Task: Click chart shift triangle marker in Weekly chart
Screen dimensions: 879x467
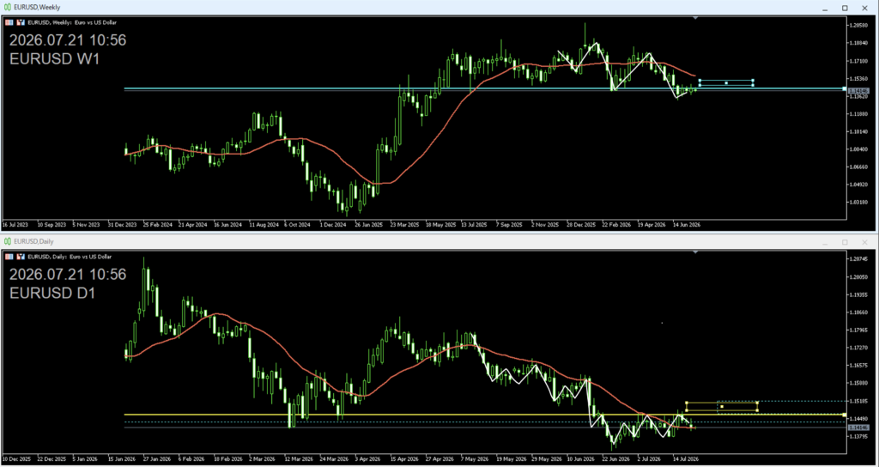Action: click(x=695, y=19)
